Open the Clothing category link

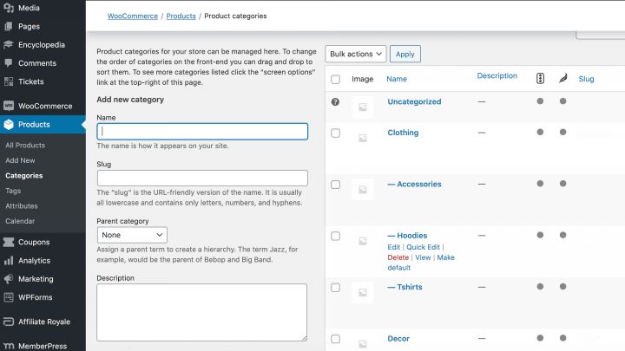(x=403, y=133)
